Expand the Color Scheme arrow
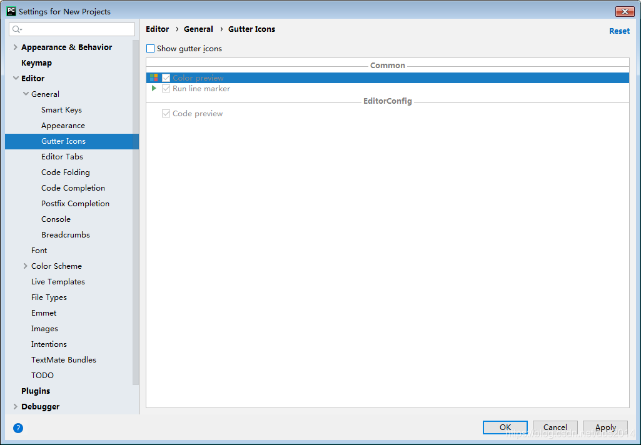641x445 pixels. pos(26,266)
